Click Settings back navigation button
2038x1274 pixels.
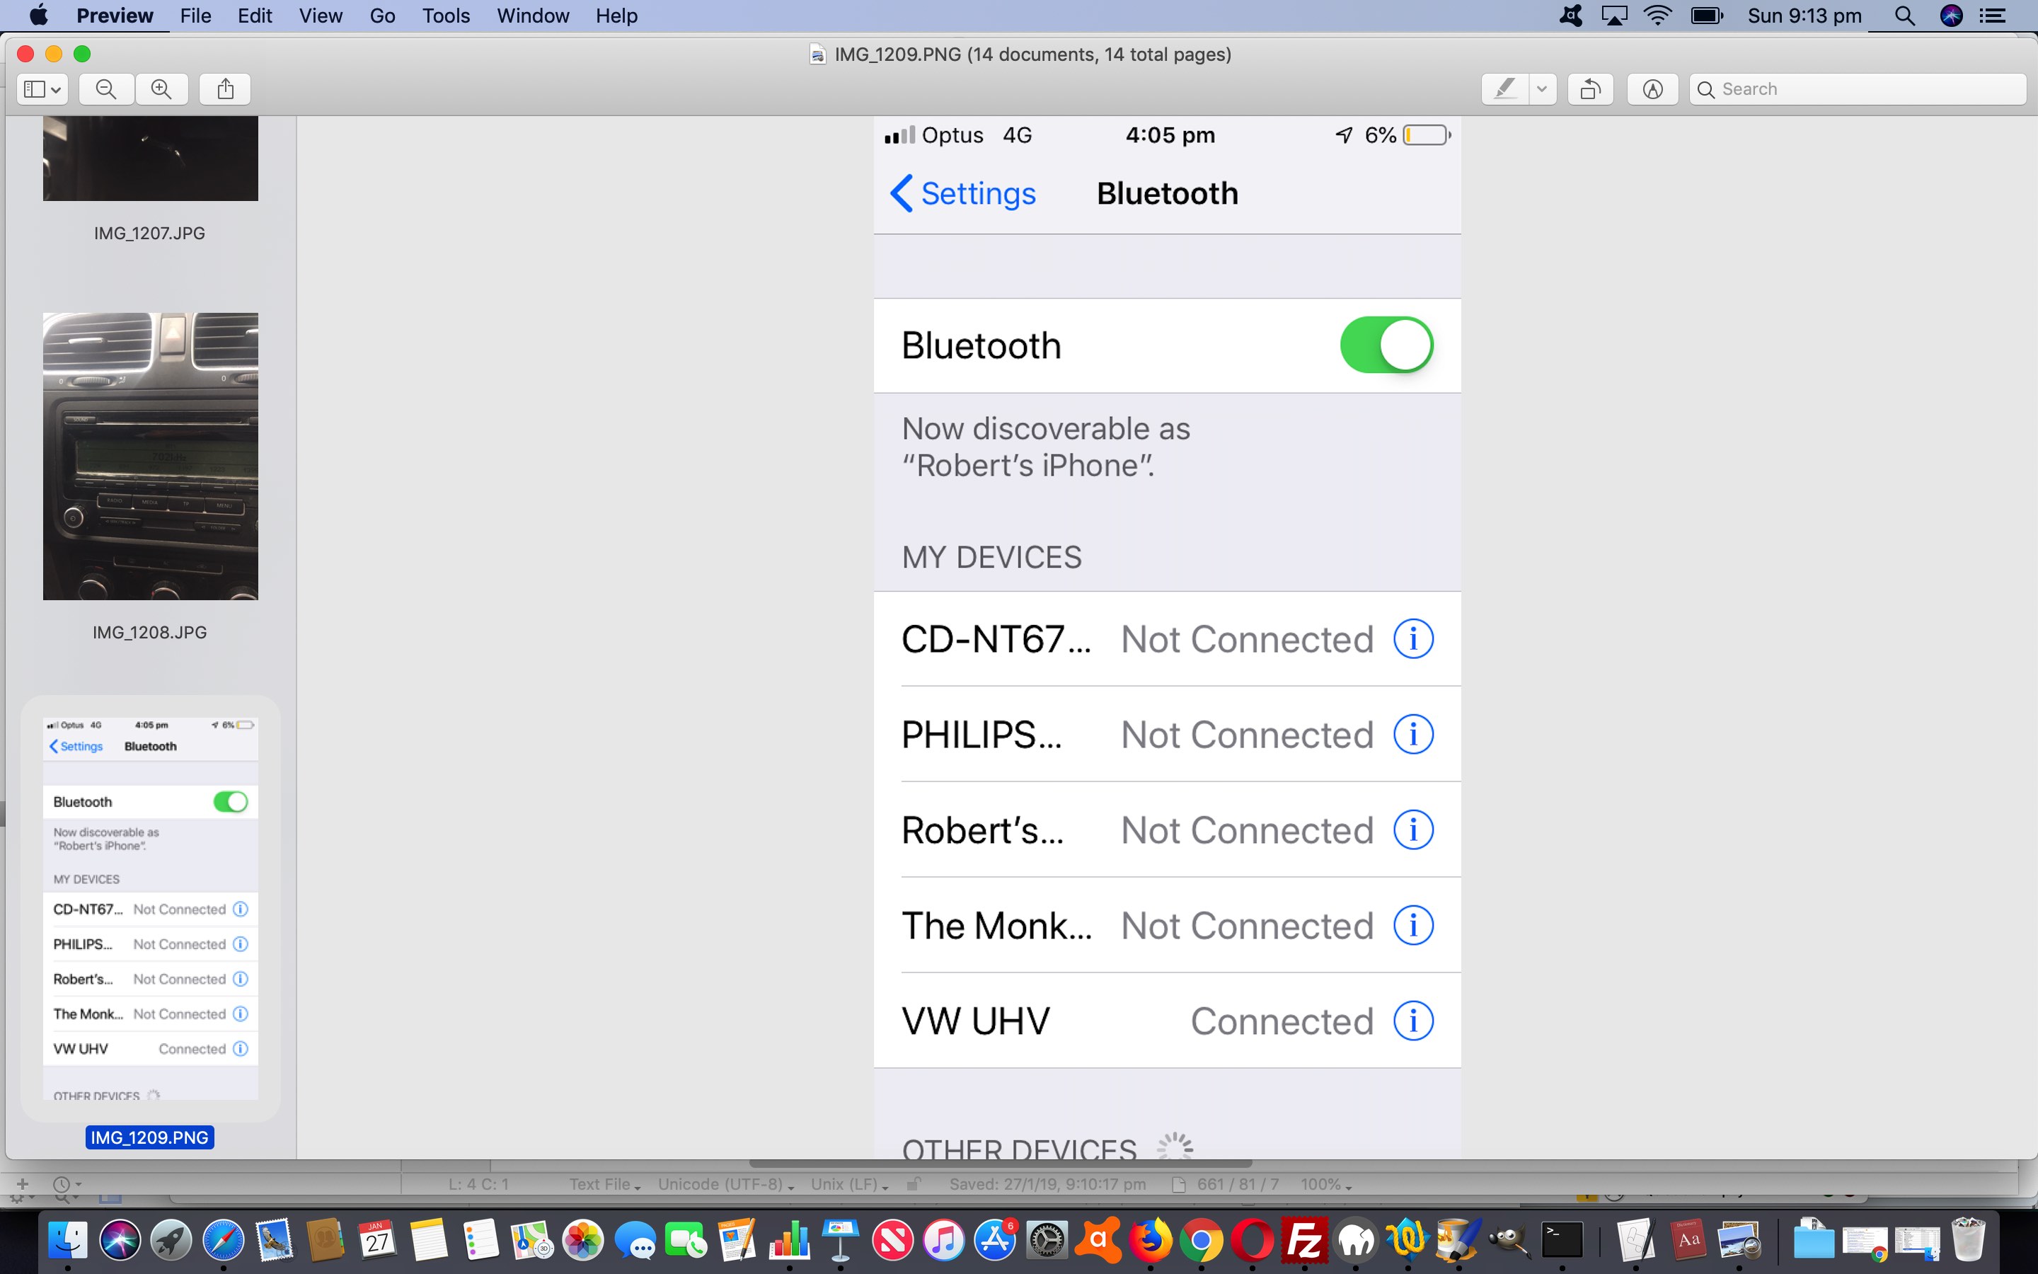[x=961, y=193]
